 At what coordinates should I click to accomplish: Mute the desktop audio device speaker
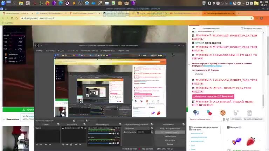point(114,133)
